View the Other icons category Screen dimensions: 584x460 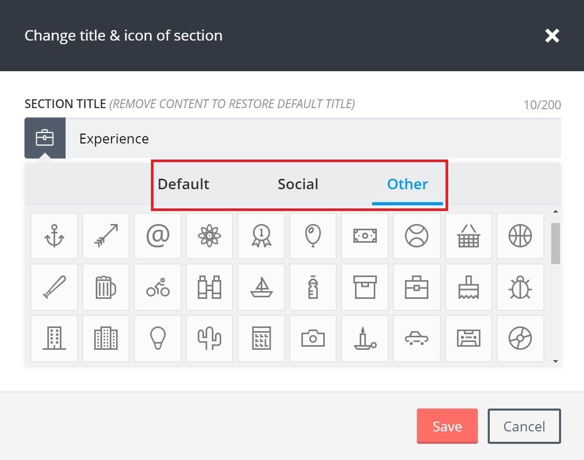tap(408, 183)
